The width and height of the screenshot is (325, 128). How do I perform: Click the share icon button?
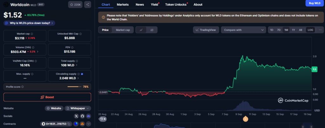[x=88, y=4]
